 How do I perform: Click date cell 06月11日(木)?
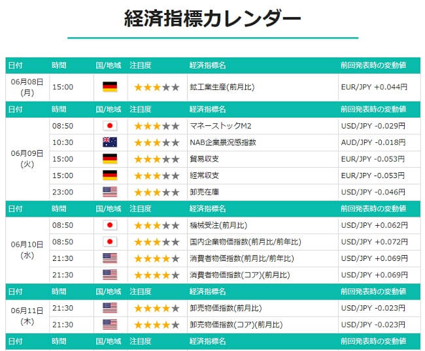27,316
